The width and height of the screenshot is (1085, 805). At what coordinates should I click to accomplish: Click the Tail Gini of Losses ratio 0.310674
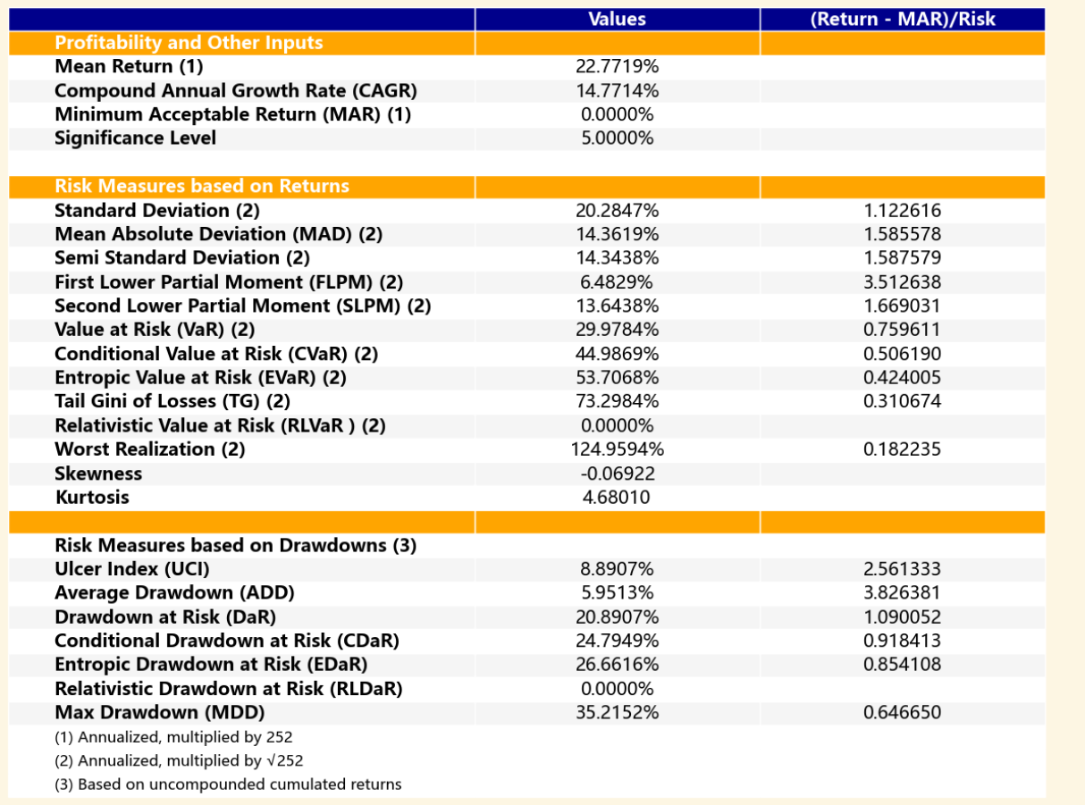[x=902, y=401]
